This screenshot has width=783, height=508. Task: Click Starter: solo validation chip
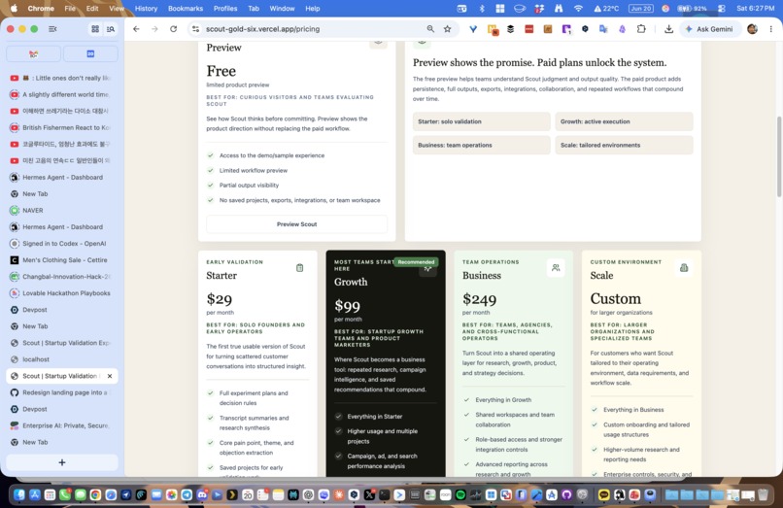[482, 121]
